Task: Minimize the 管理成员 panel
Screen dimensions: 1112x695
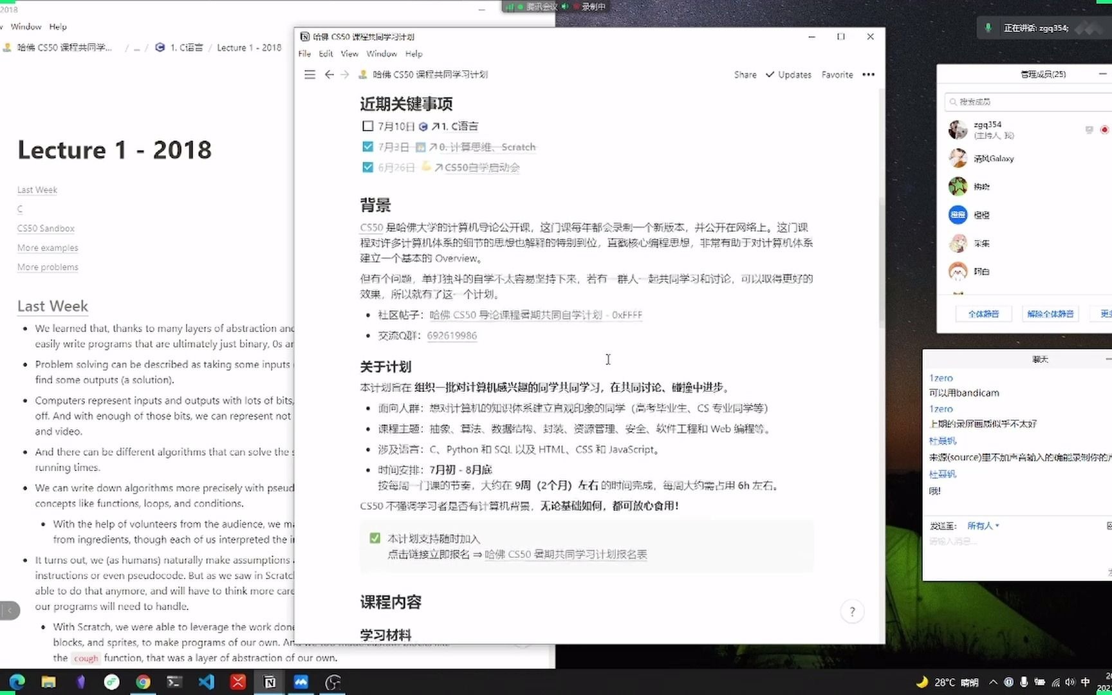Action: tap(1102, 74)
